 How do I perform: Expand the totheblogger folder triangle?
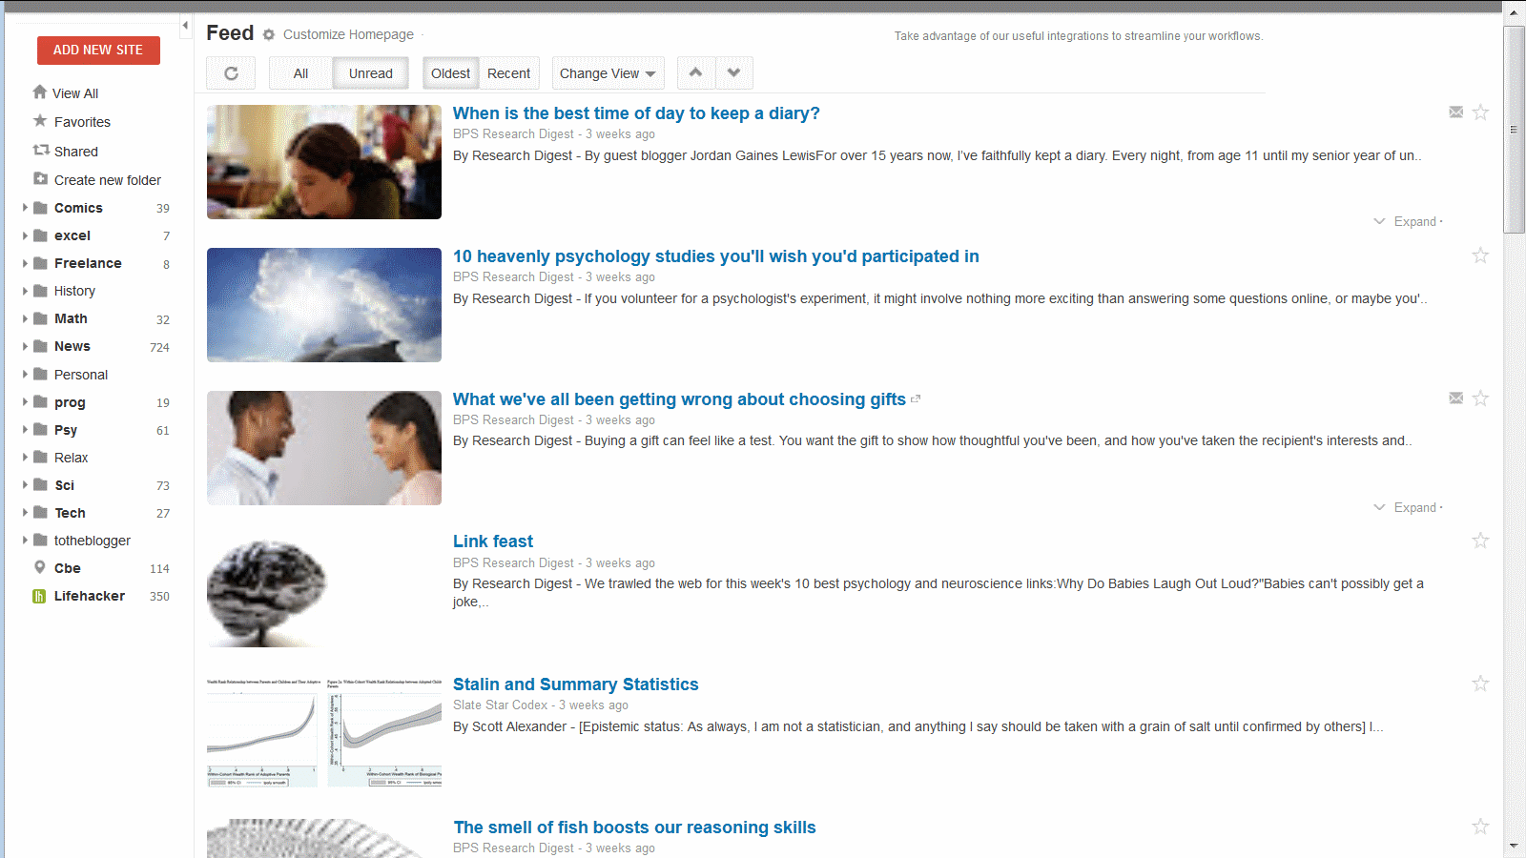tap(25, 540)
